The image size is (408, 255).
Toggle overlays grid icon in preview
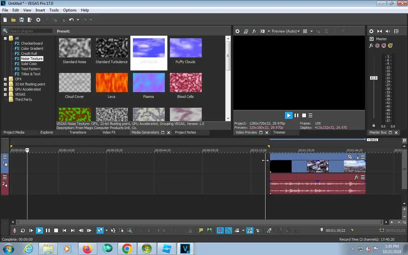click(x=305, y=31)
